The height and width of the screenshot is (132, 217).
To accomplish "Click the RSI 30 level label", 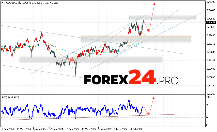I will tap(208, 118).
